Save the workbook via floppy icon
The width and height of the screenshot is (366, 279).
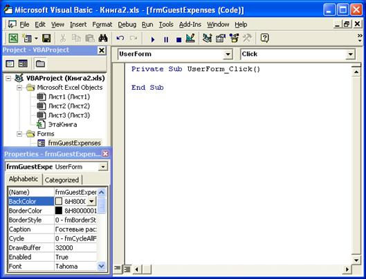pyautogui.click(x=46, y=38)
